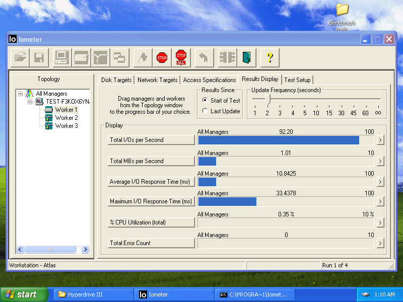The height and width of the screenshot is (302, 403).
Task: Select Last Update radio button
Action: (x=205, y=111)
